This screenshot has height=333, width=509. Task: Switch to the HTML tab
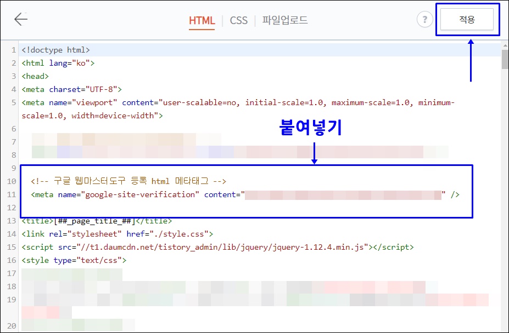pyautogui.click(x=202, y=20)
